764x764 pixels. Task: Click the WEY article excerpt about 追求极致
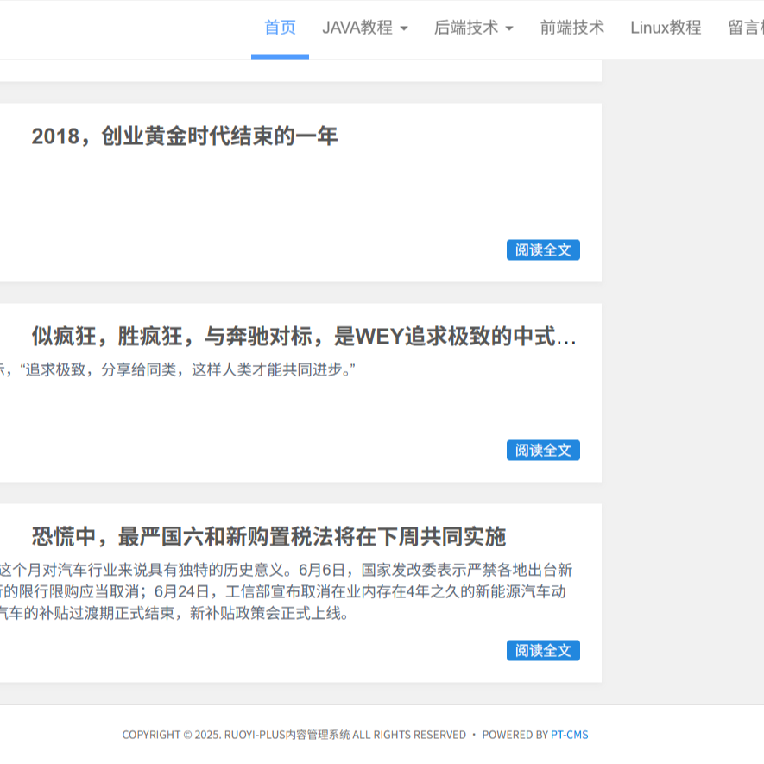click(181, 369)
